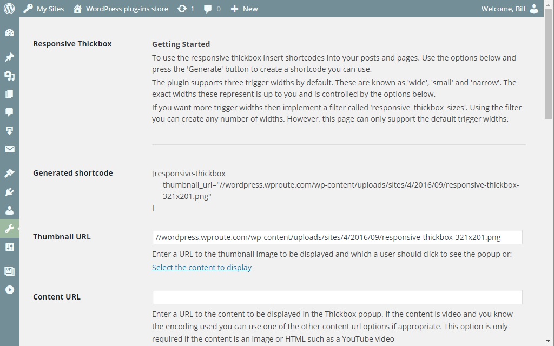Go to the Dashboard sidebar icon
Image resolution: width=554 pixels, height=346 pixels.
(x=10, y=33)
